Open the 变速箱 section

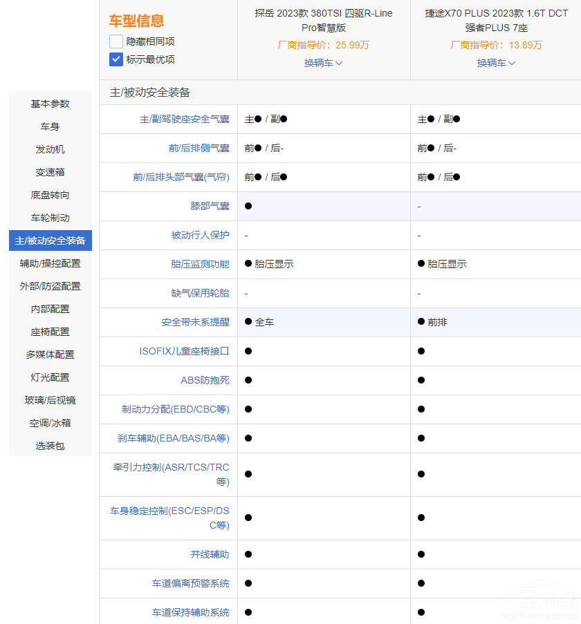(x=49, y=172)
